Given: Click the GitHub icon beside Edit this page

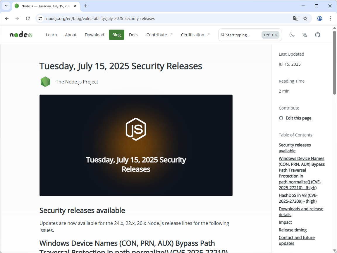Looking at the screenshot, I should click(281, 118).
